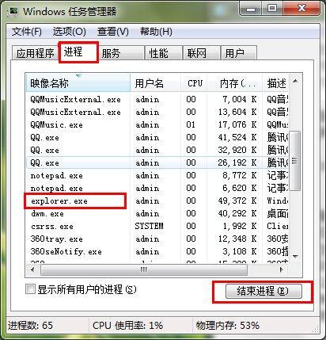Click the horizontal scrollbar left arrow
The height and width of the screenshot is (340, 326).
[x=32, y=269]
